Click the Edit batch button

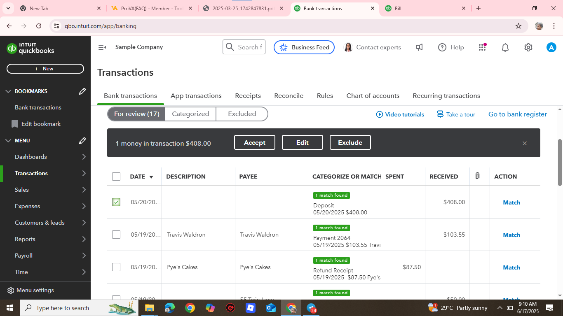tap(303, 142)
